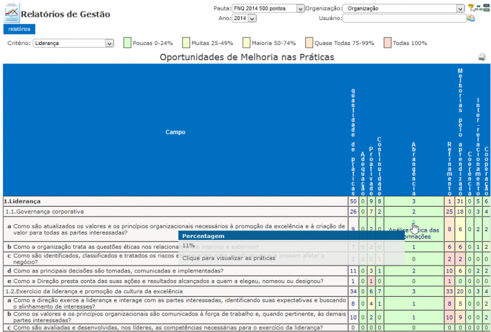This screenshot has height=332, width=491.
Task: Click the pink Todas 100% legend swatch
Action: pos(387,43)
